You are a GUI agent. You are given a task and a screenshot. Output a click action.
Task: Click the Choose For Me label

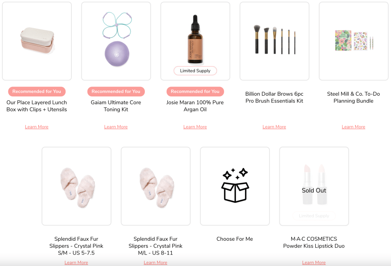point(235,239)
